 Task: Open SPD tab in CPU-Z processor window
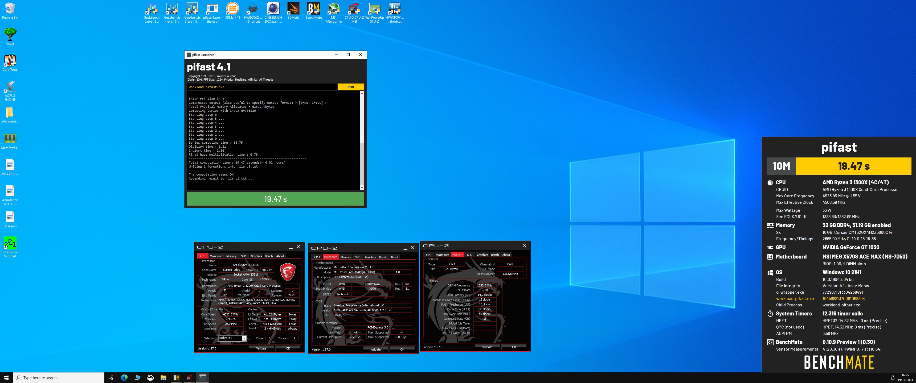pyautogui.click(x=243, y=256)
